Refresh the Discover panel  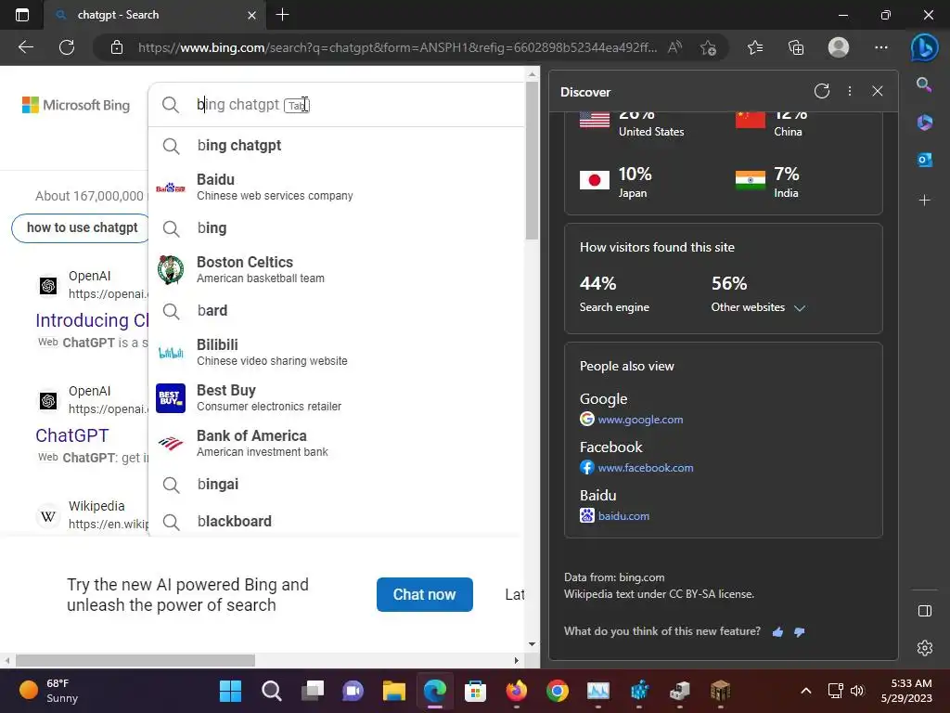click(x=822, y=91)
